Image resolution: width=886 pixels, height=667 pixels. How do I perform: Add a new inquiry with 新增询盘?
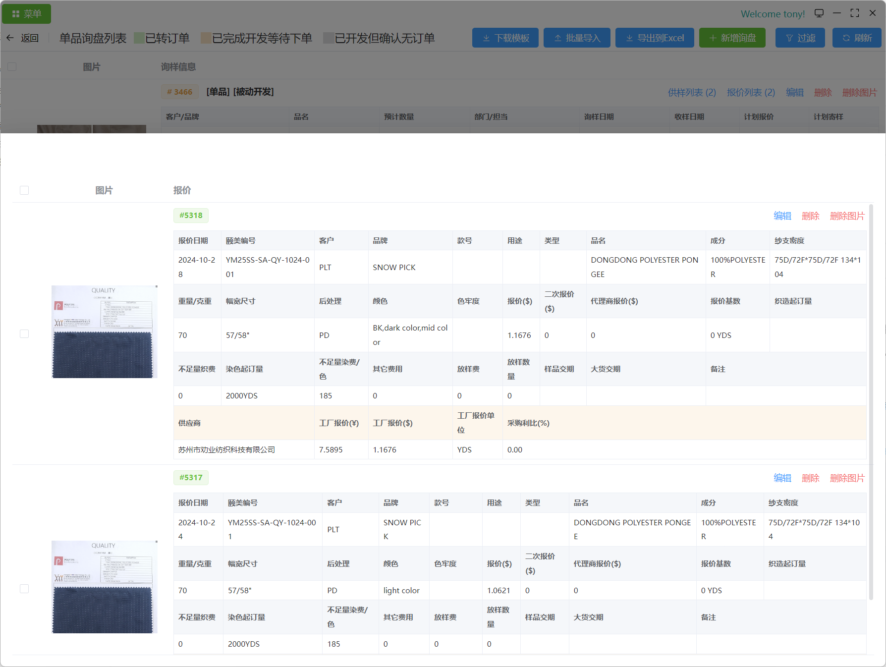pyautogui.click(x=732, y=38)
